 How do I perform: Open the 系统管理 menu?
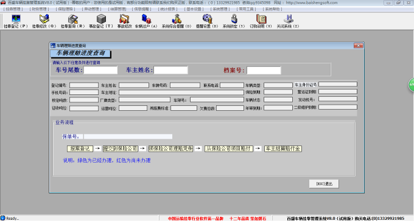click(x=220, y=9)
